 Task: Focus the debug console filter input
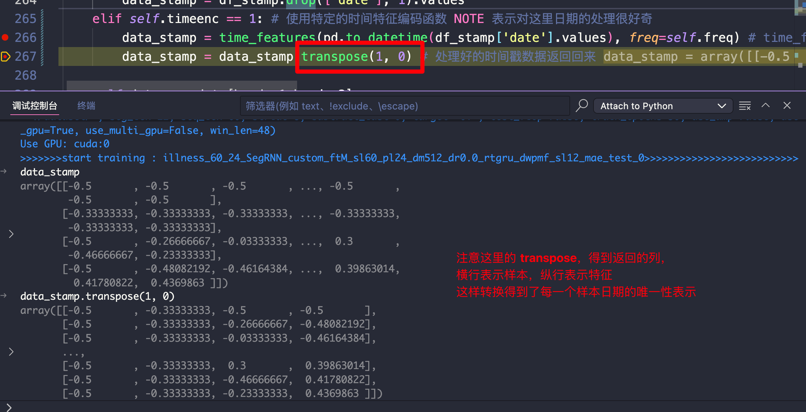point(404,106)
